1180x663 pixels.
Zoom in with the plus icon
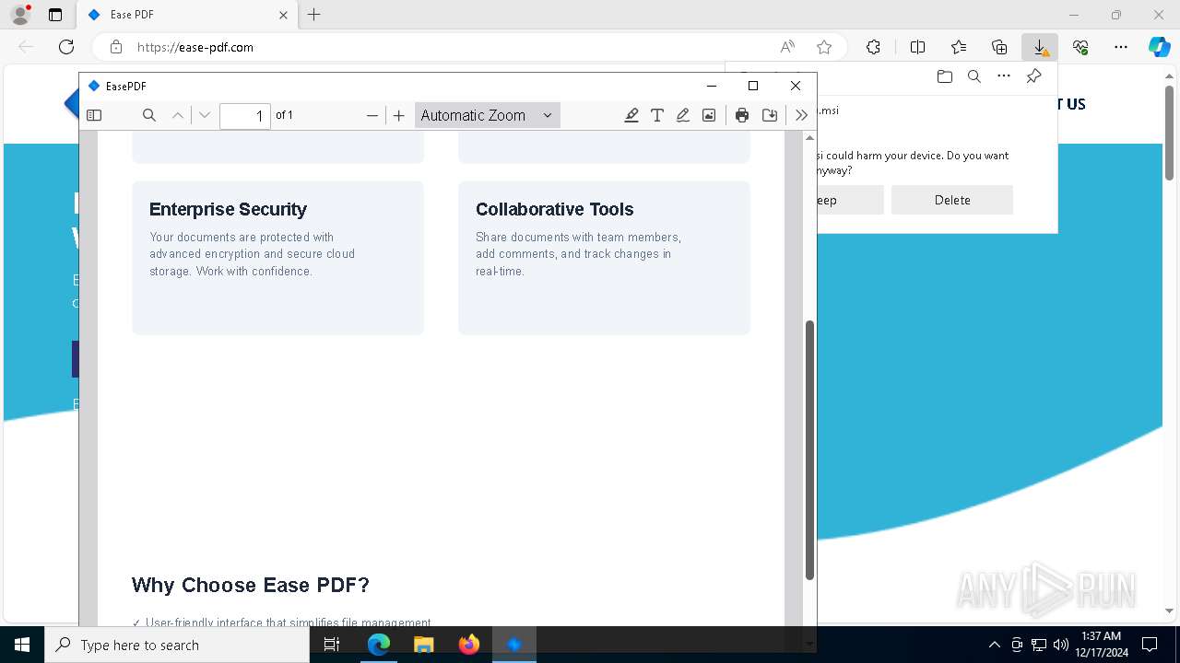pos(398,115)
